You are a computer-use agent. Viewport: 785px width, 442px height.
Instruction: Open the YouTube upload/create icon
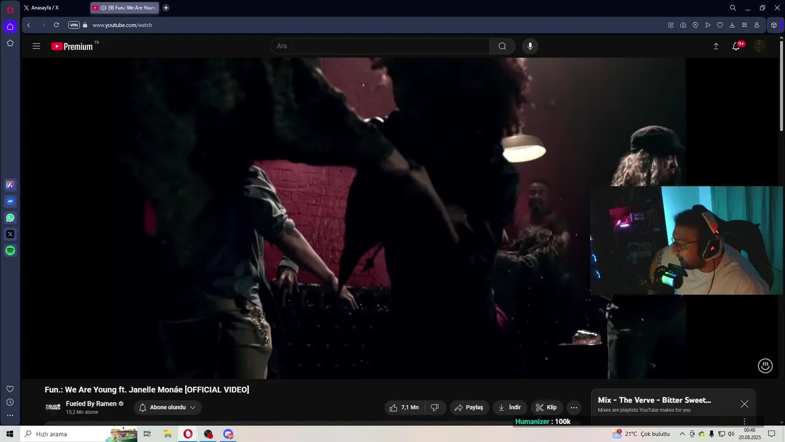point(716,46)
